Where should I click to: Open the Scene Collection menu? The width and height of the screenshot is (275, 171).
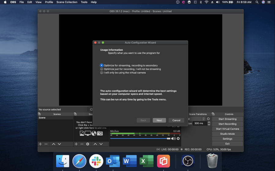tap(67, 2)
